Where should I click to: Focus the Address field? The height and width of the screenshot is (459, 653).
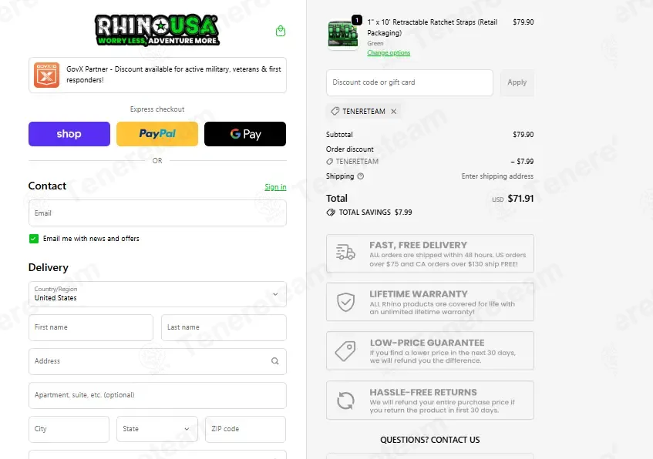pyautogui.click(x=157, y=361)
